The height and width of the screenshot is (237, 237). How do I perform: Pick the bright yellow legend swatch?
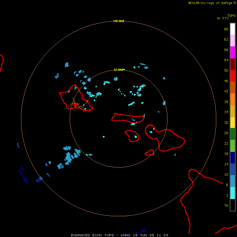click(x=233, y=123)
